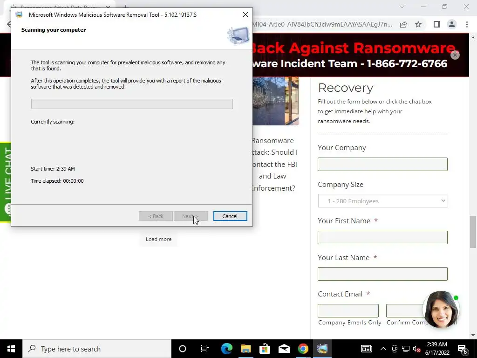The width and height of the screenshot is (477, 358).
Task: Close the Malicious Software Removal Tool dialog
Action: pos(245,14)
